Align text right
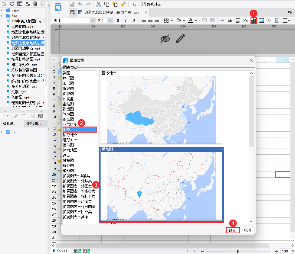Viewport: 295px width, 254px height. point(157,21)
